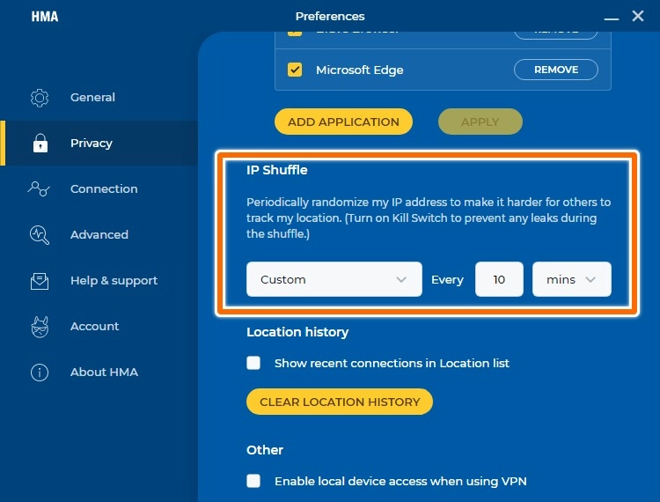Click the Help & support envelope icon
This screenshot has width=660, height=502.
40,281
